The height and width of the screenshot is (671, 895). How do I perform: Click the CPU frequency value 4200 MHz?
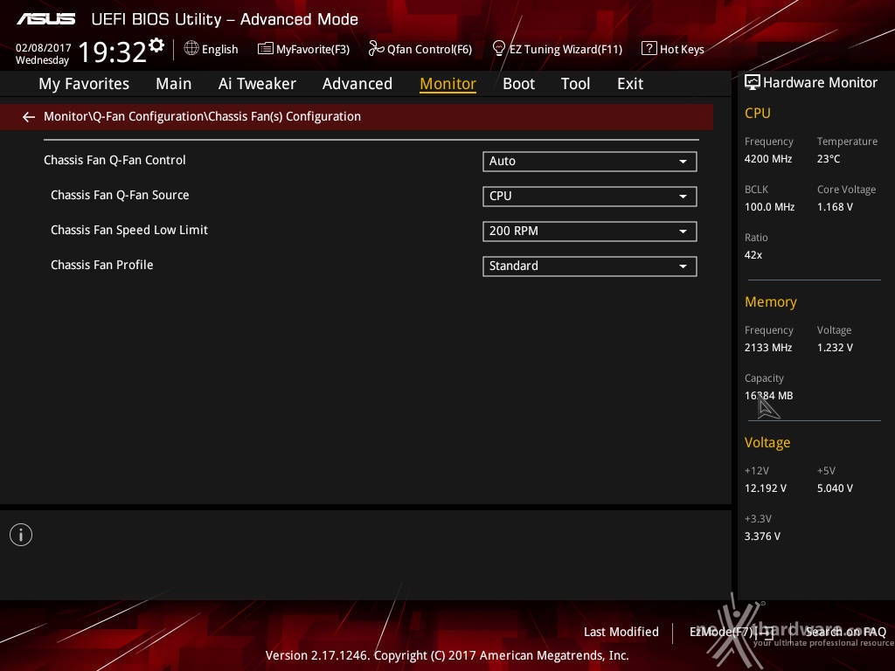click(x=768, y=159)
